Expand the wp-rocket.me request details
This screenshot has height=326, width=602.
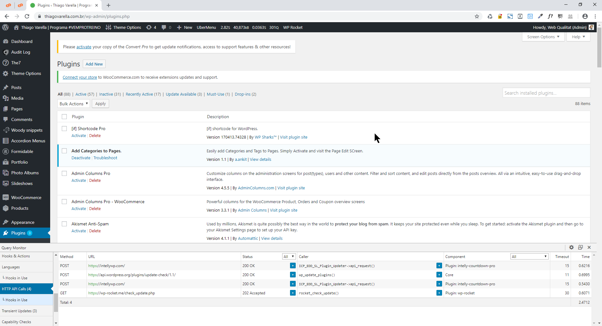tap(293, 293)
